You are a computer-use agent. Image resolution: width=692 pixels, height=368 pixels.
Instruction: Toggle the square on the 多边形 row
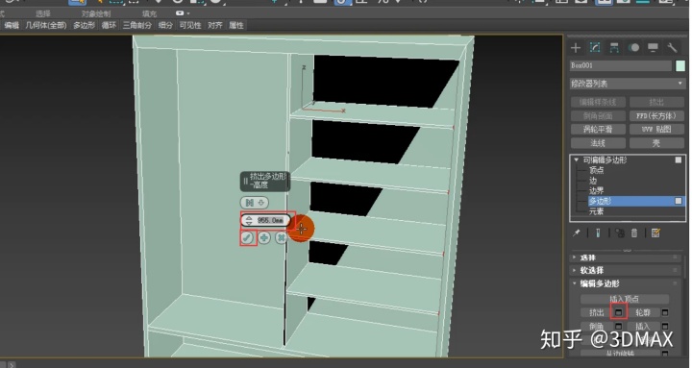(x=679, y=201)
